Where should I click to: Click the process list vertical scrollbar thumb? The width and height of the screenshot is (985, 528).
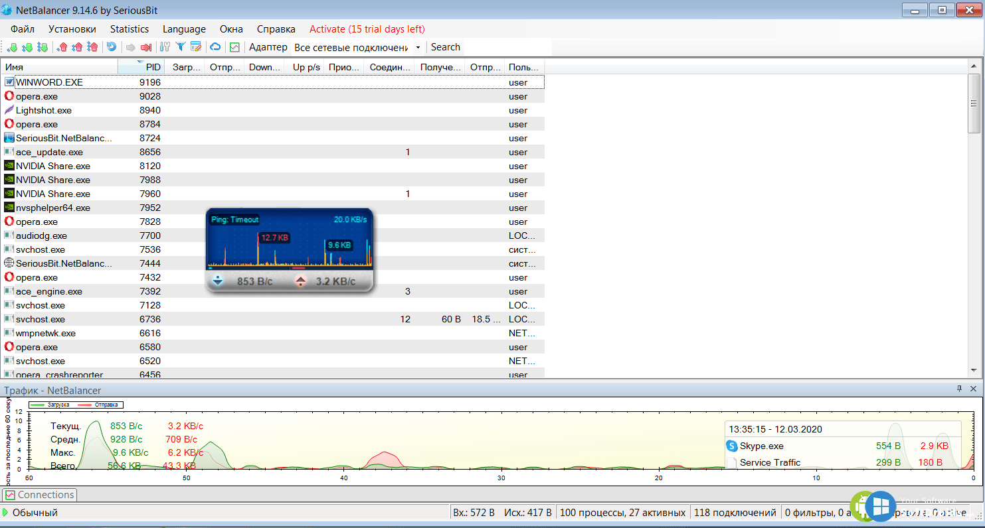pyautogui.click(x=974, y=103)
